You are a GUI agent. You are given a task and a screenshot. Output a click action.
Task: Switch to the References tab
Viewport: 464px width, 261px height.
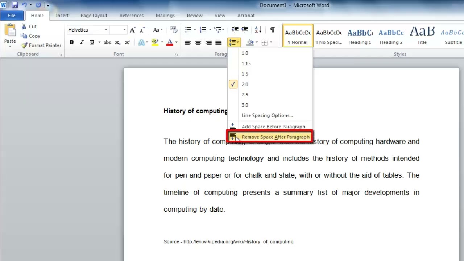pos(132,16)
